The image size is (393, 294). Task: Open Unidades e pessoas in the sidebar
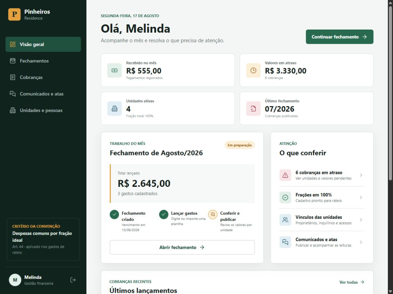43,110
